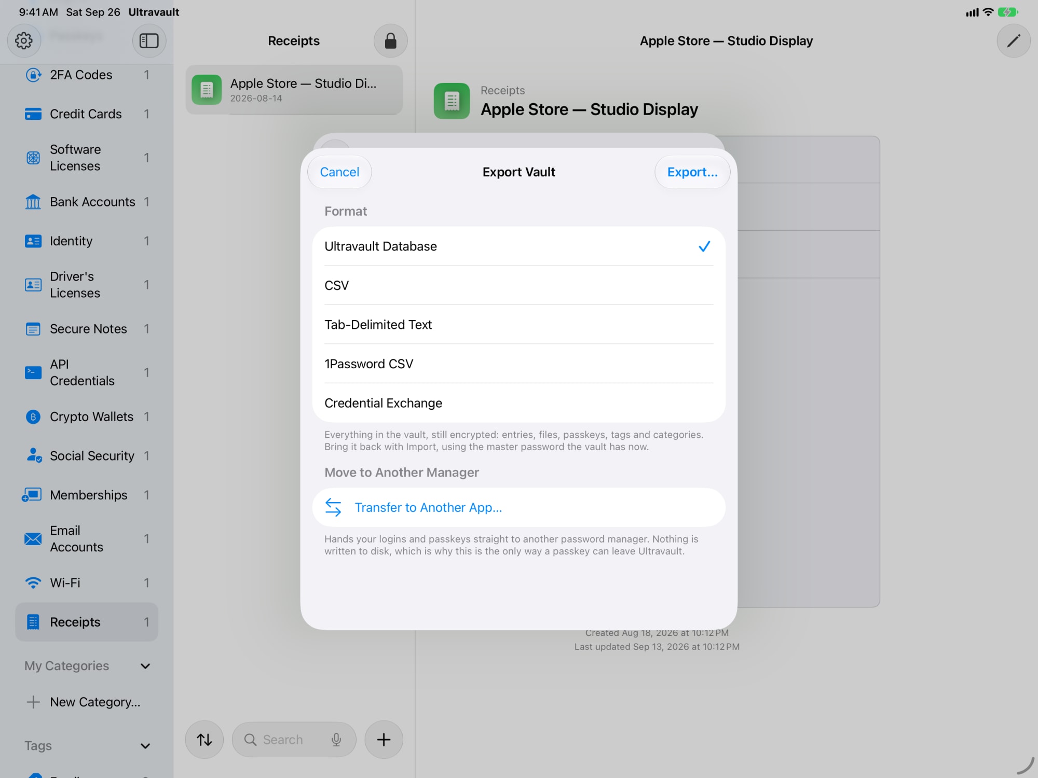Cancel the Export Vault dialog
The width and height of the screenshot is (1038, 778).
339,172
